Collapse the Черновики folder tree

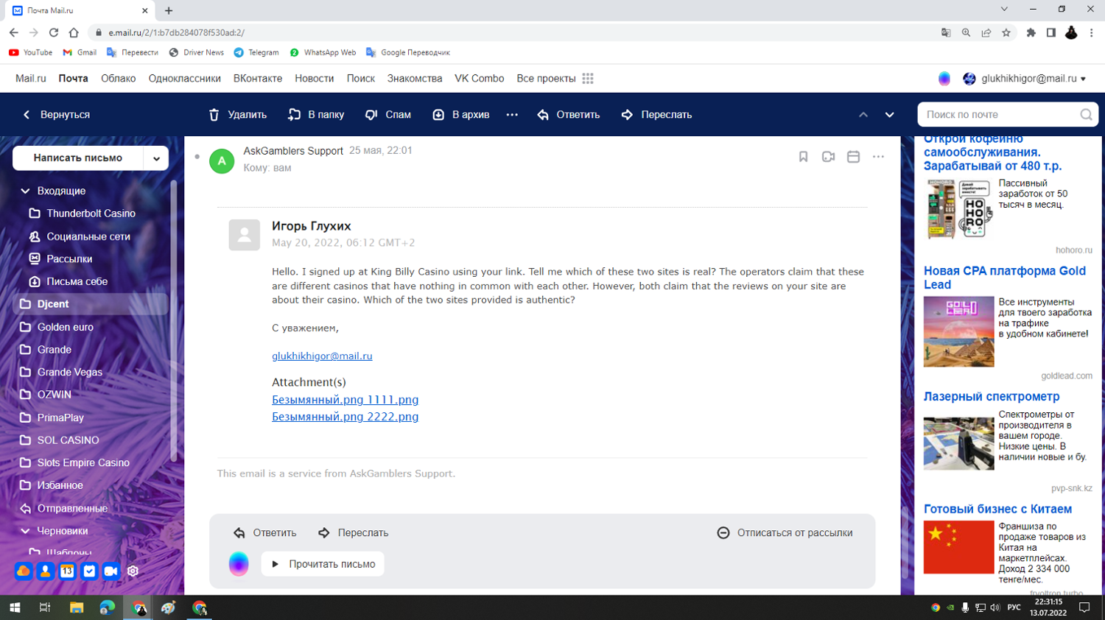[x=25, y=531]
